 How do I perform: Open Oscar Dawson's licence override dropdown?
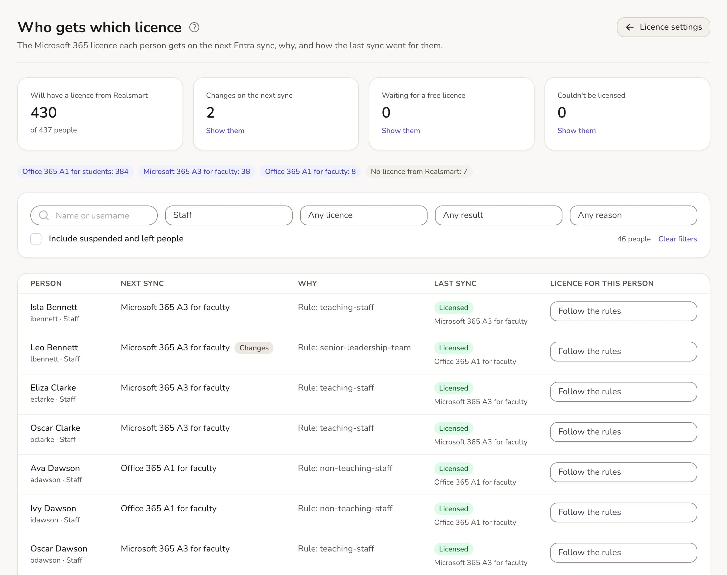(x=623, y=552)
